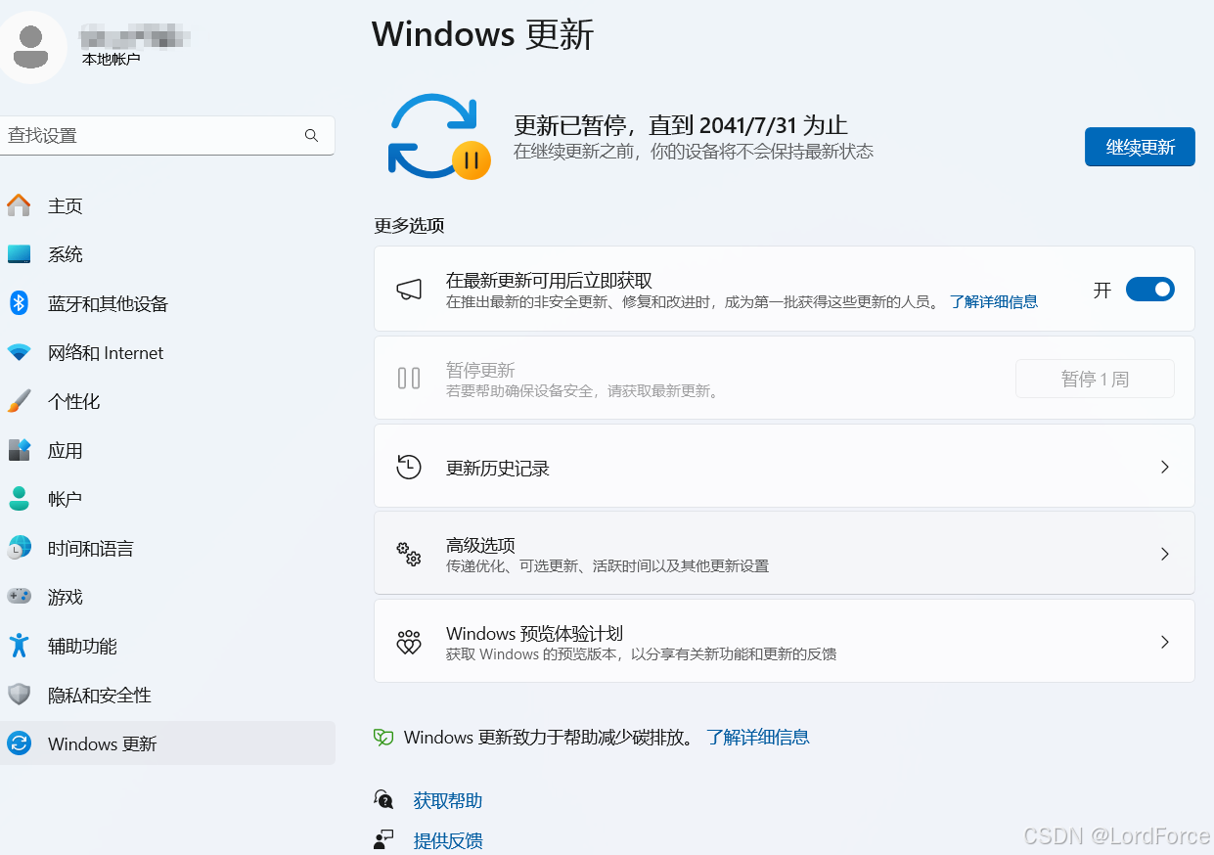Click the update history clock icon
Image resolution: width=1214 pixels, height=855 pixels.
point(409,467)
